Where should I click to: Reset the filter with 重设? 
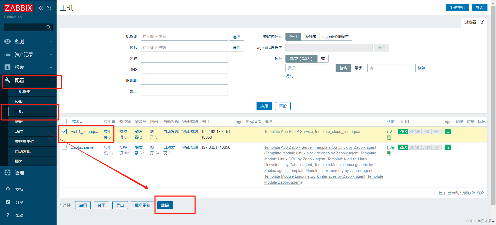283,106
